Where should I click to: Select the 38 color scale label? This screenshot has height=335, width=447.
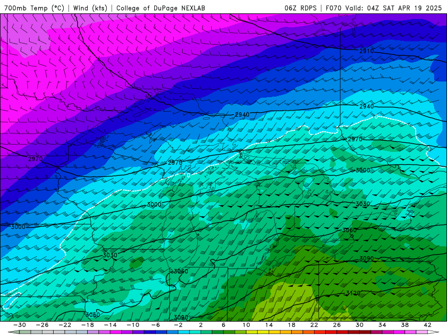point(405,325)
